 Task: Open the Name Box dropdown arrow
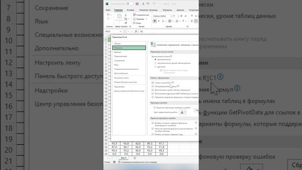coord(121,32)
